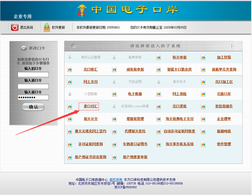Open 增值税管理 link
Image resolution: width=252 pixels, height=196 pixels.
point(135,119)
